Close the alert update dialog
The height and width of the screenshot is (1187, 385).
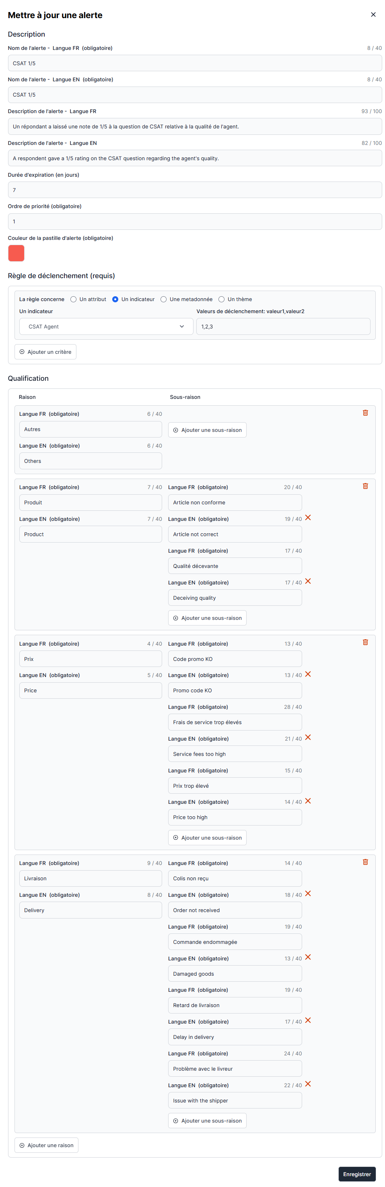click(x=373, y=15)
